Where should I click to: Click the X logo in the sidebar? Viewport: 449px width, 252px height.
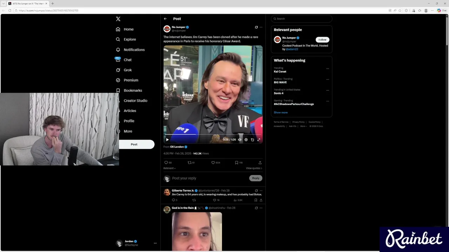click(118, 19)
